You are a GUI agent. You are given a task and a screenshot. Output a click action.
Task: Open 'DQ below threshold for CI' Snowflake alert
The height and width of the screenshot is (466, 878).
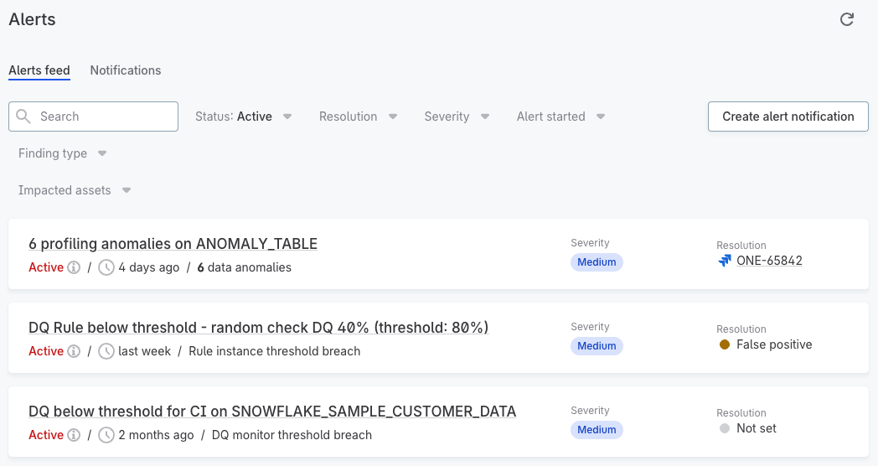(x=272, y=412)
